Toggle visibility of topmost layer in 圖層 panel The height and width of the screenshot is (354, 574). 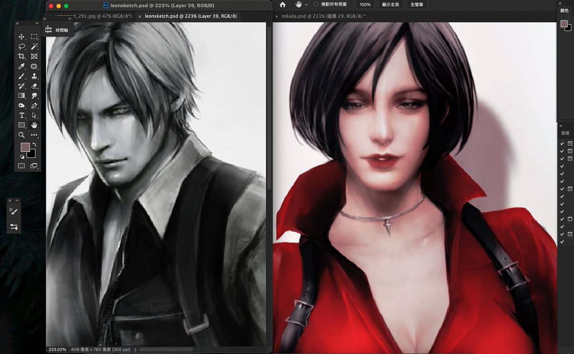(x=562, y=143)
